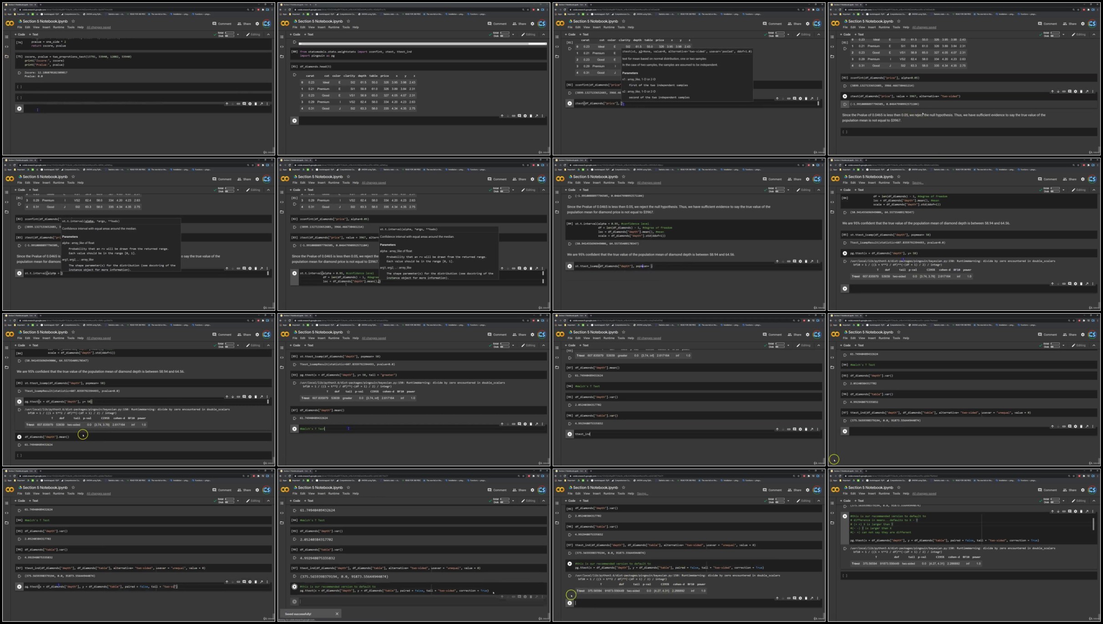Delete the five-comment pg.ttest cell
Screen dimensions: 1103x624
pos(1081,511)
